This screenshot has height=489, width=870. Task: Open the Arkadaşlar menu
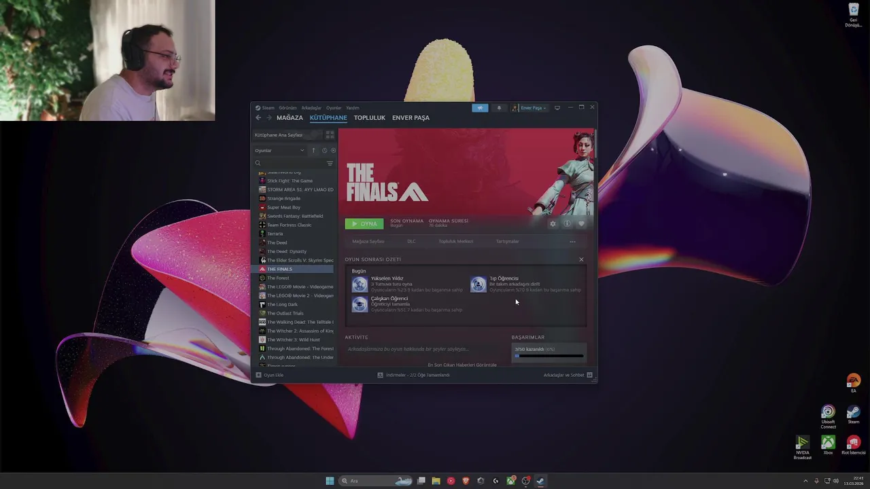[311, 108]
